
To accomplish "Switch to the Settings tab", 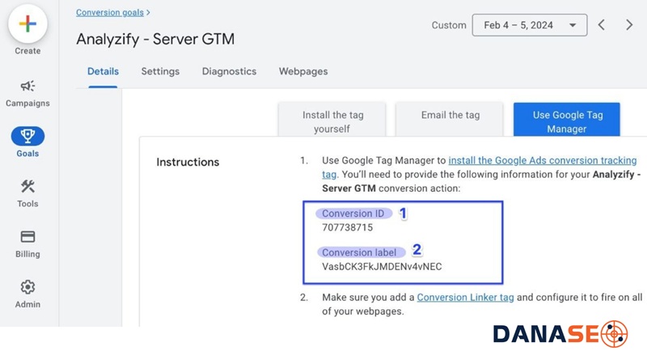I will point(160,71).
